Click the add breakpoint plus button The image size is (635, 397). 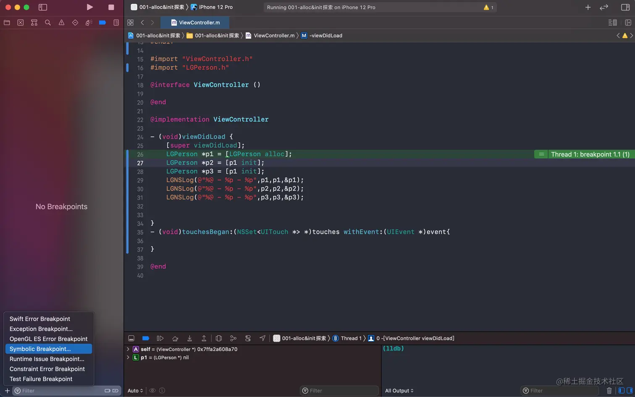[x=7, y=391]
